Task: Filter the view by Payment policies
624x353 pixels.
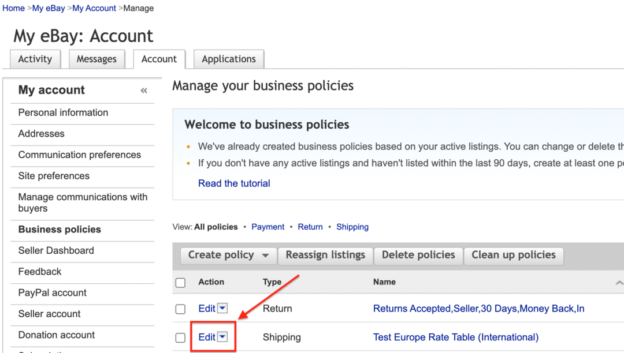Action: click(268, 227)
